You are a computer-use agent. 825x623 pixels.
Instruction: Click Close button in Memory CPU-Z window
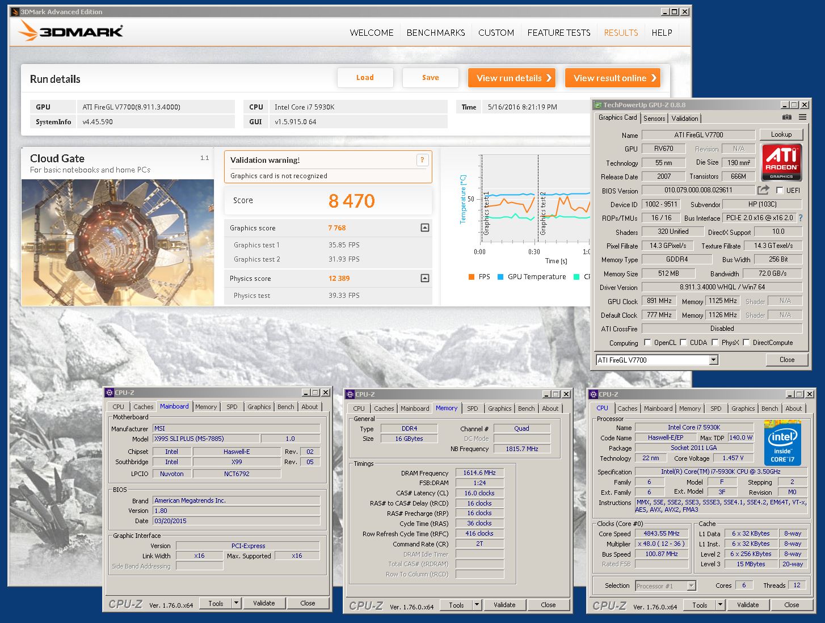click(548, 605)
